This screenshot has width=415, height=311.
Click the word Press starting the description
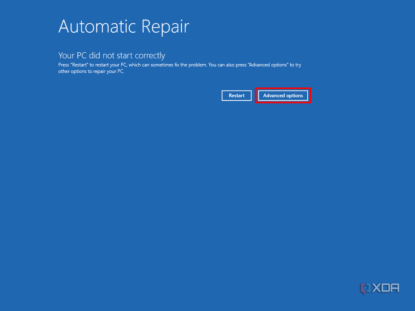(x=63, y=65)
